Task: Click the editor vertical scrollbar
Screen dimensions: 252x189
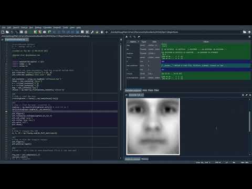Action: tap(121, 67)
